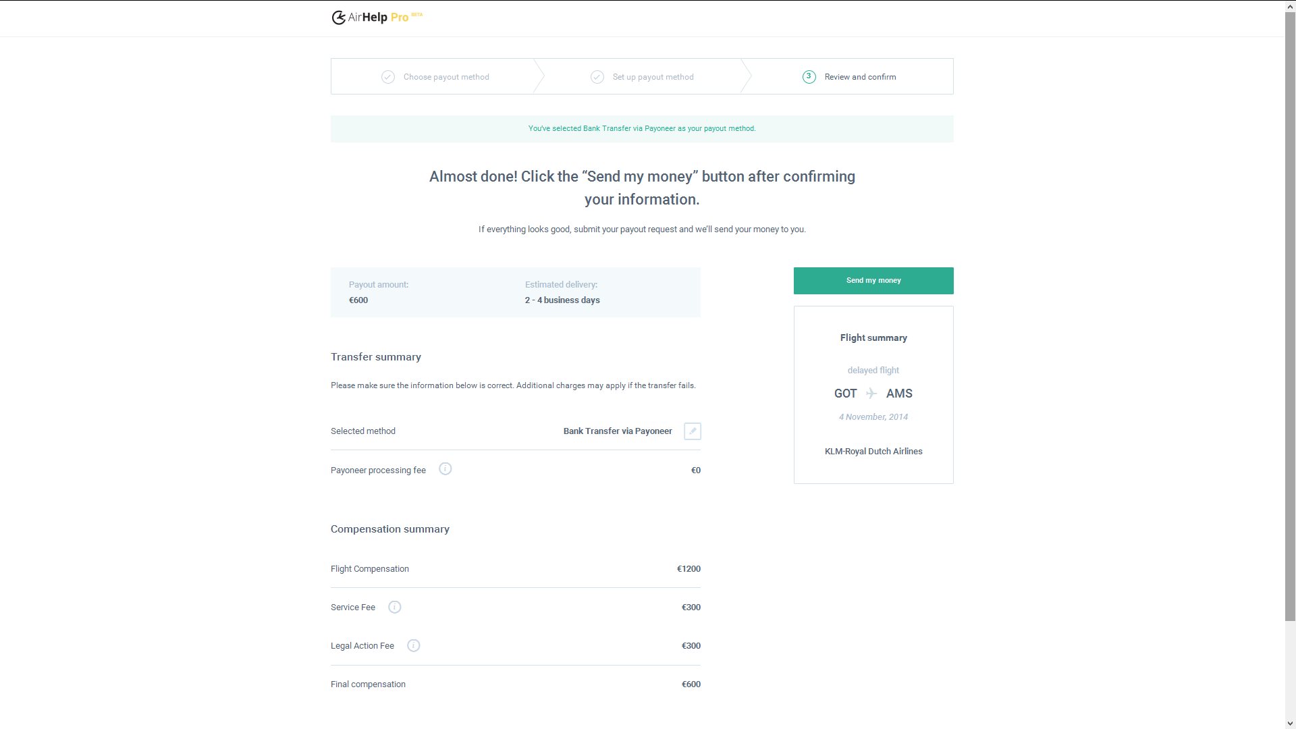Screen dimensions: 1296x729
Task: Click the checkmark beside Set up payout method
Action: [597, 77]
